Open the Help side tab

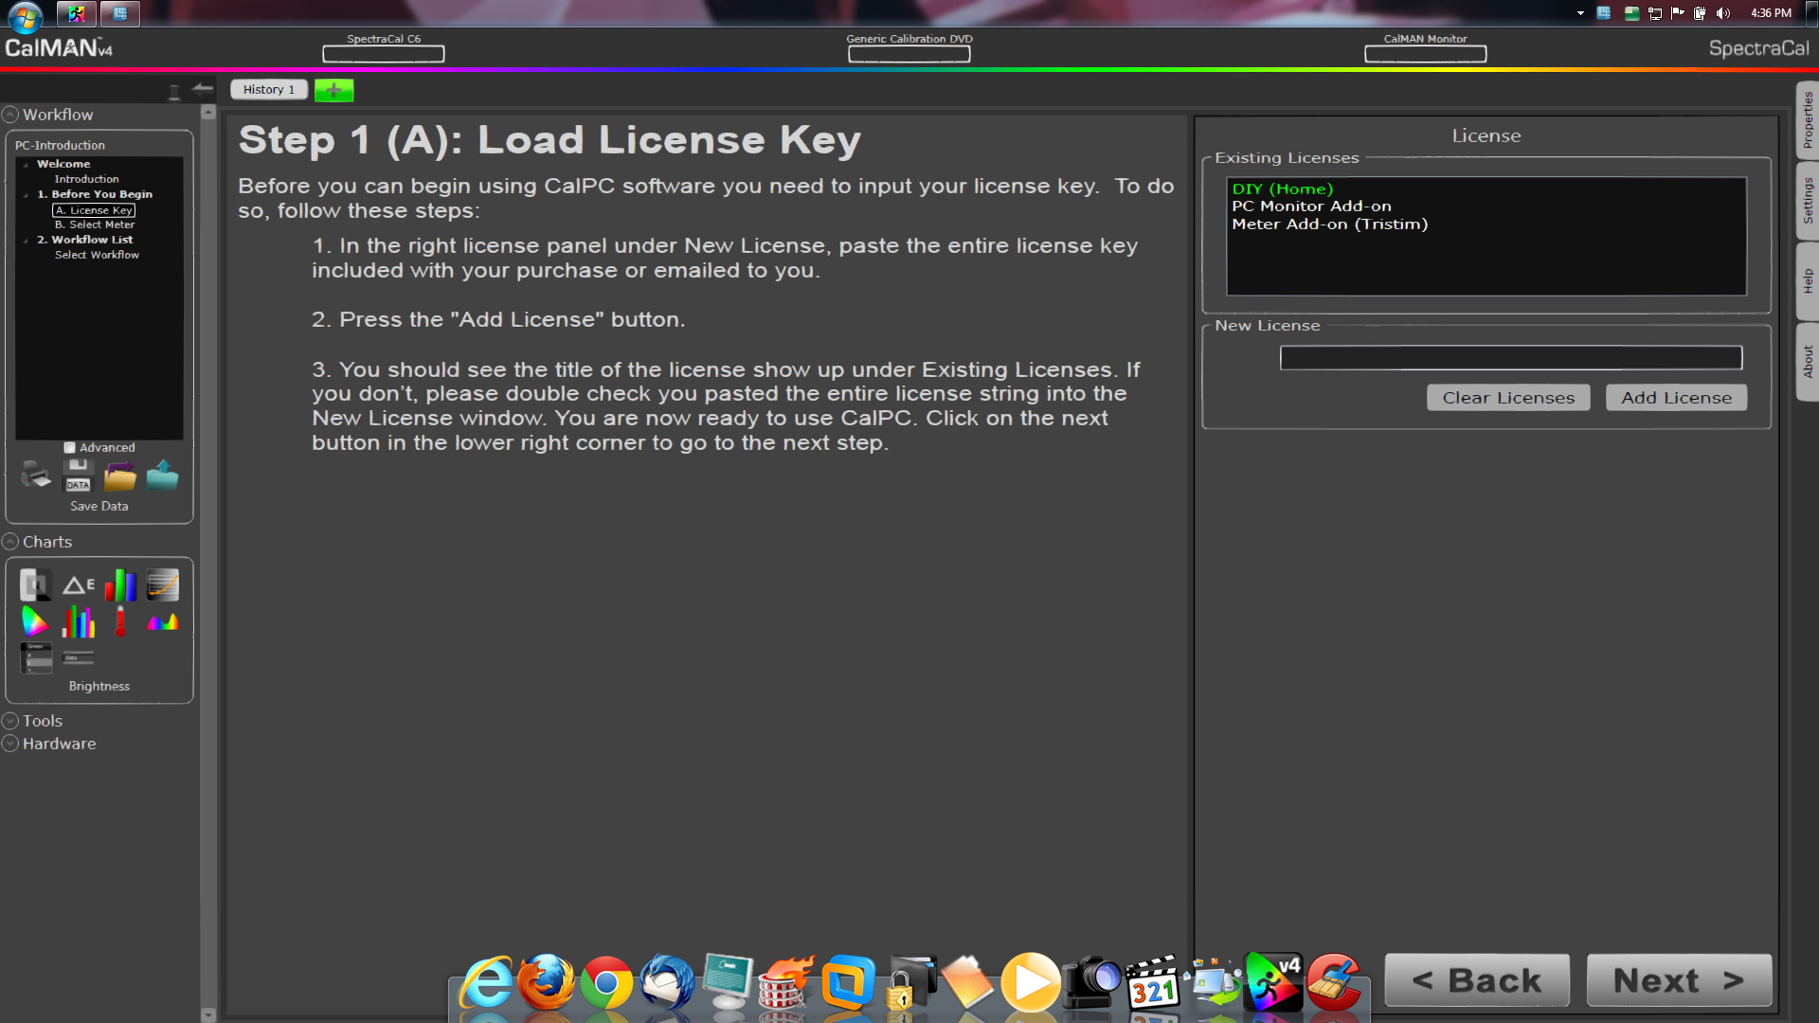1807,280
